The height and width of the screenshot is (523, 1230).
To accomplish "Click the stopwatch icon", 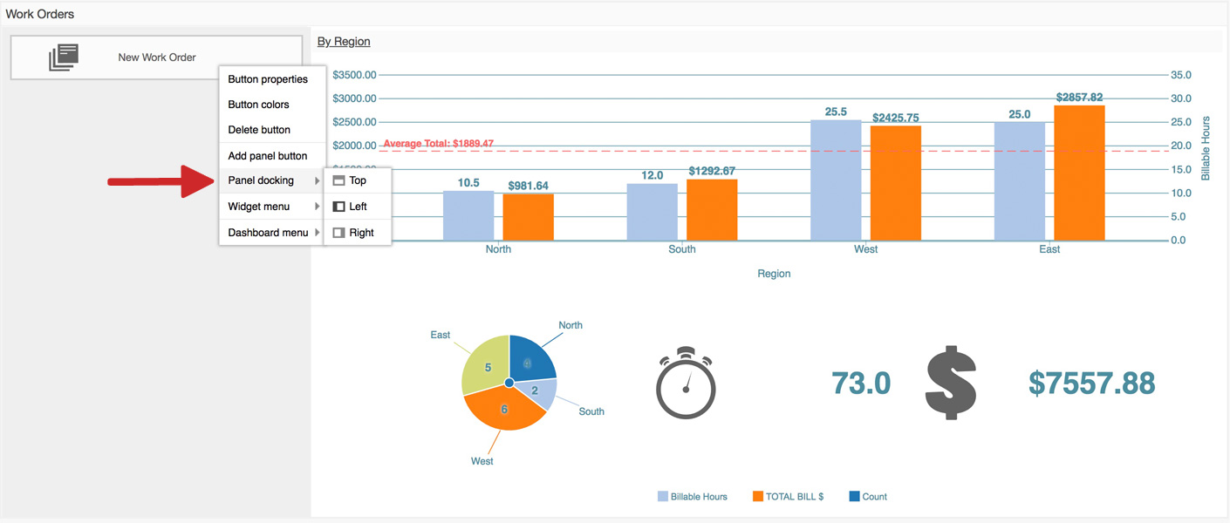I will click(x=686, y=384).
